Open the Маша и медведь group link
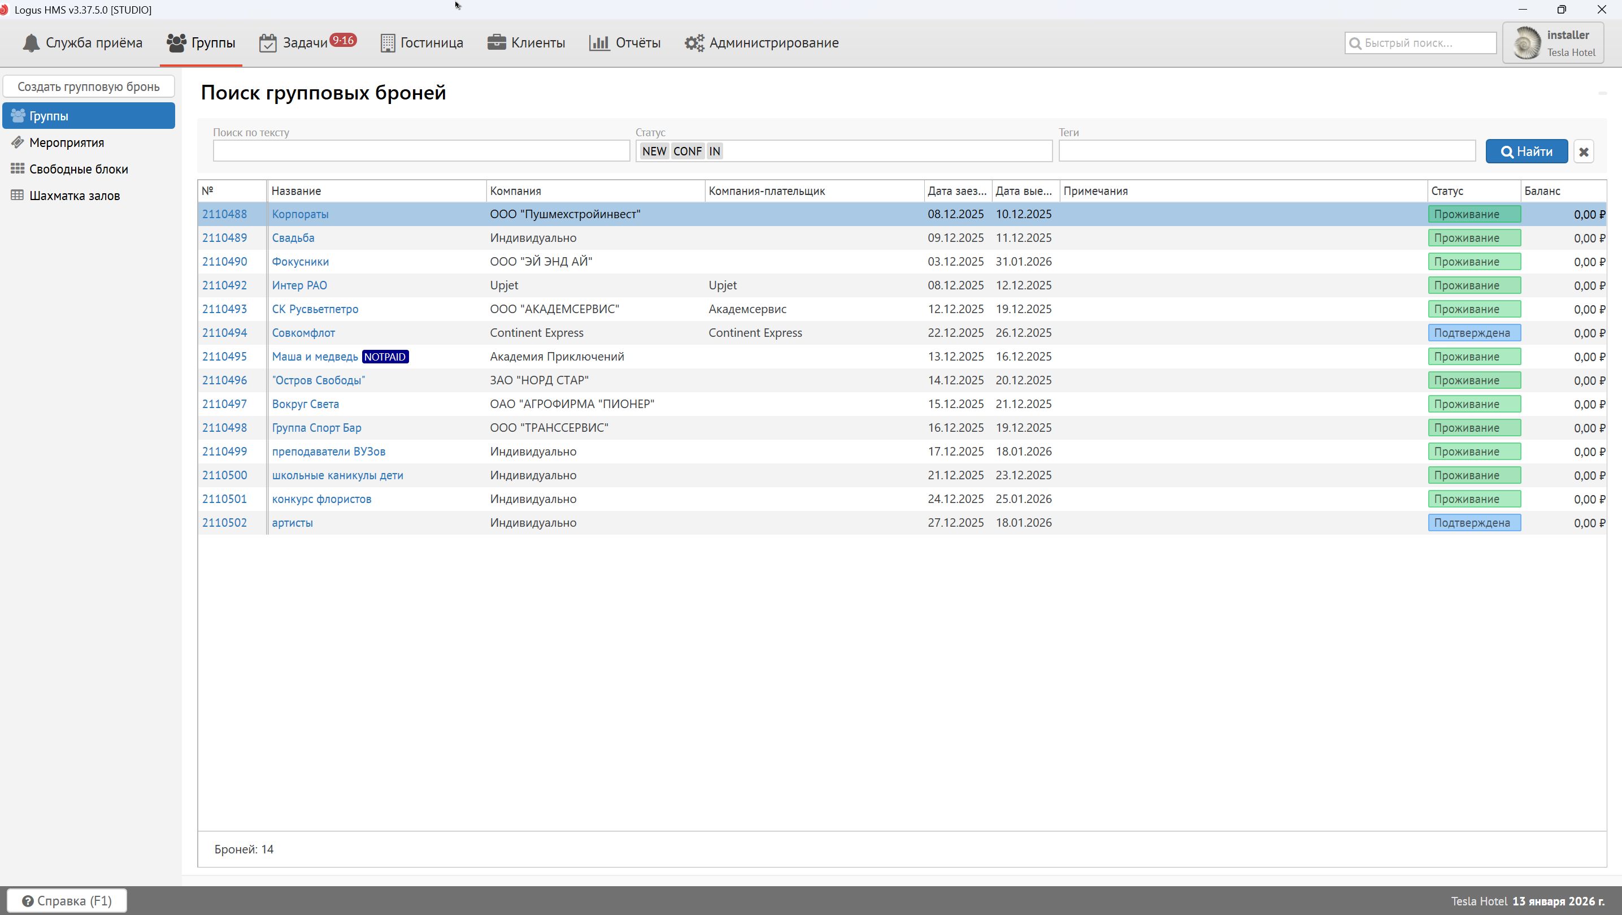Viewport: 1622px width, 915px height. 315,357
